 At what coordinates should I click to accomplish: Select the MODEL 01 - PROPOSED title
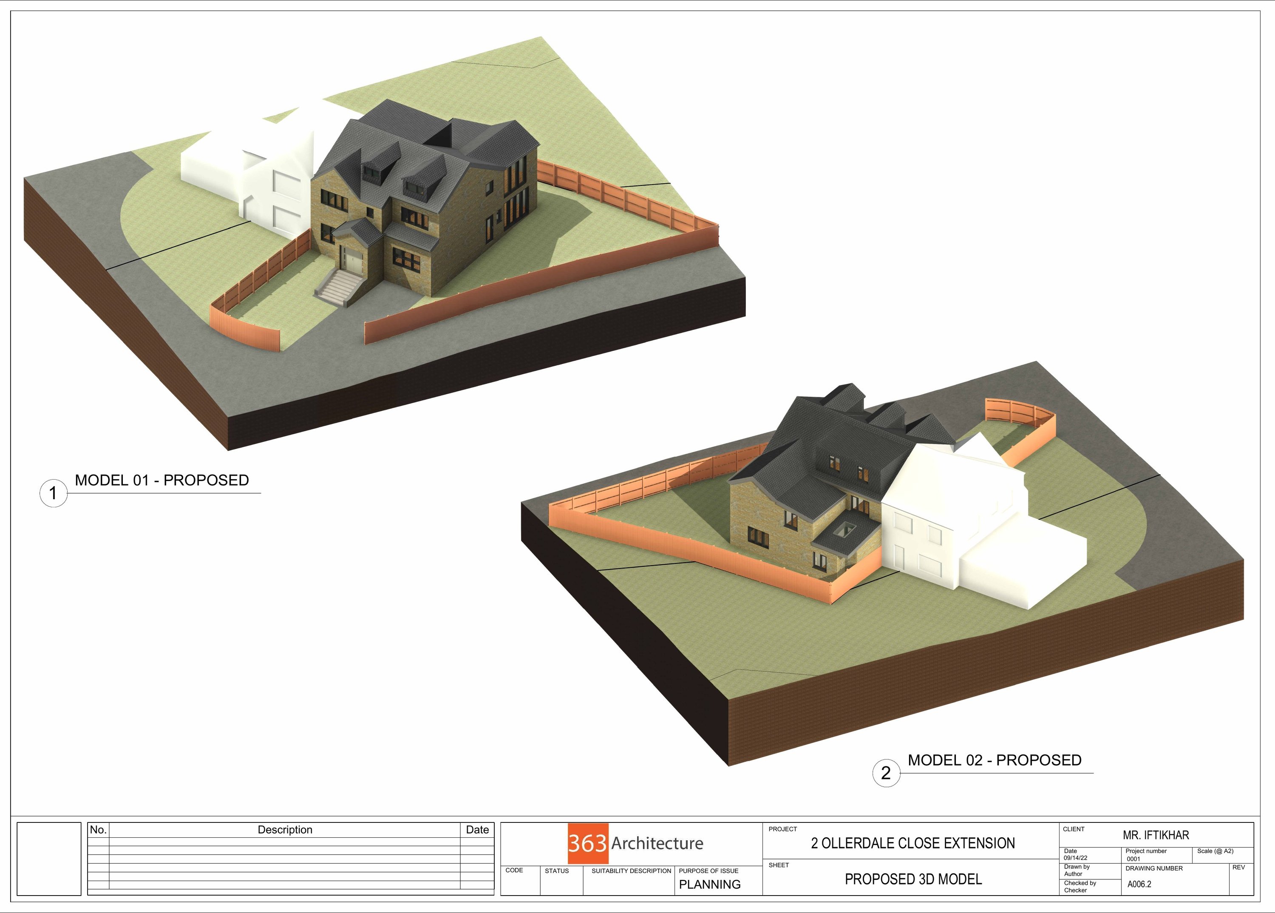click(162, 480)
